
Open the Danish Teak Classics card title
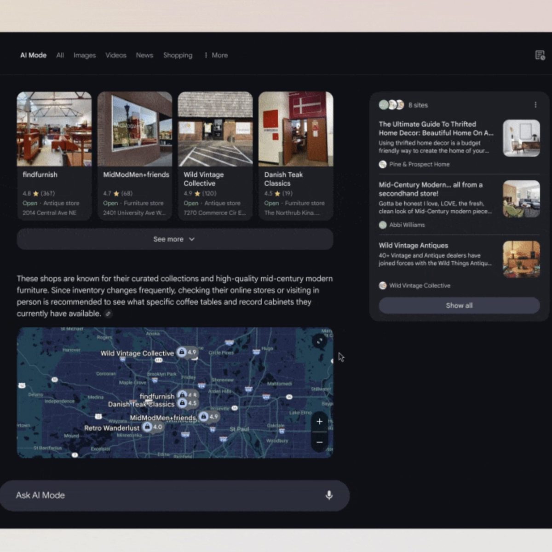(283, 179)
